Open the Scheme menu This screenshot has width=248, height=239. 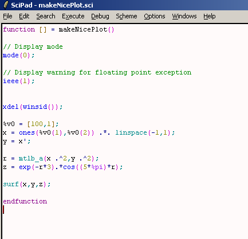click(127, 17)
